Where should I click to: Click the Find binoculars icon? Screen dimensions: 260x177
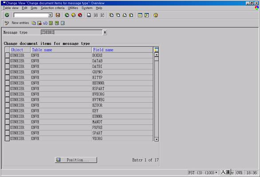point(96,15)
